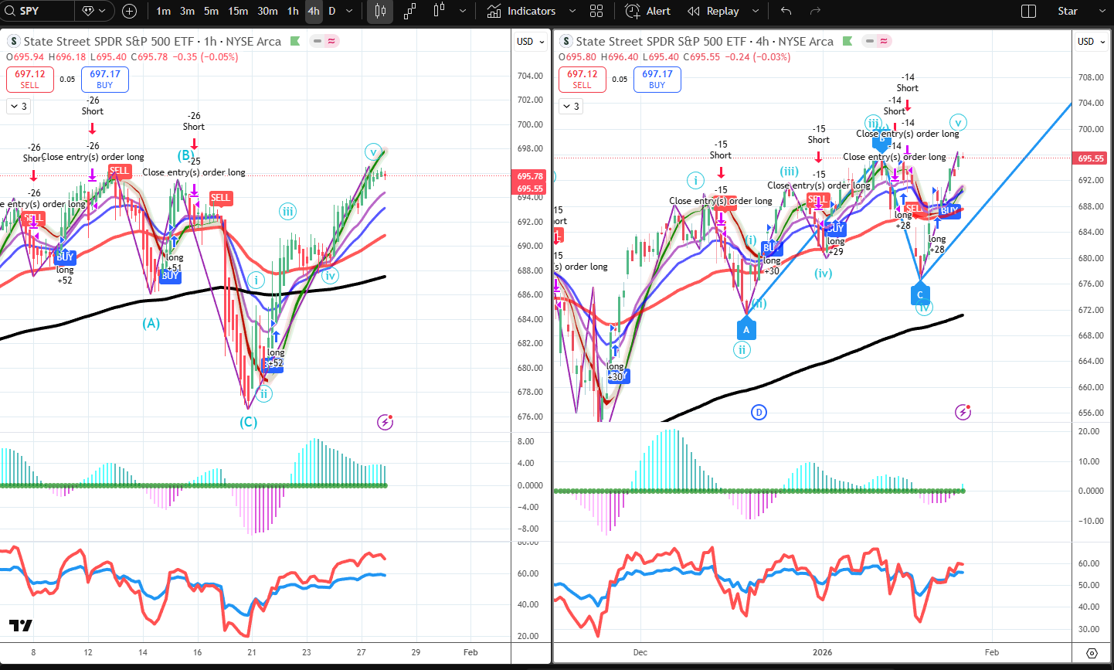Open USD currency dropdown on 1h chart
Image resolution: width=1114 pixels, height=670 pixels.
(530, 42)
